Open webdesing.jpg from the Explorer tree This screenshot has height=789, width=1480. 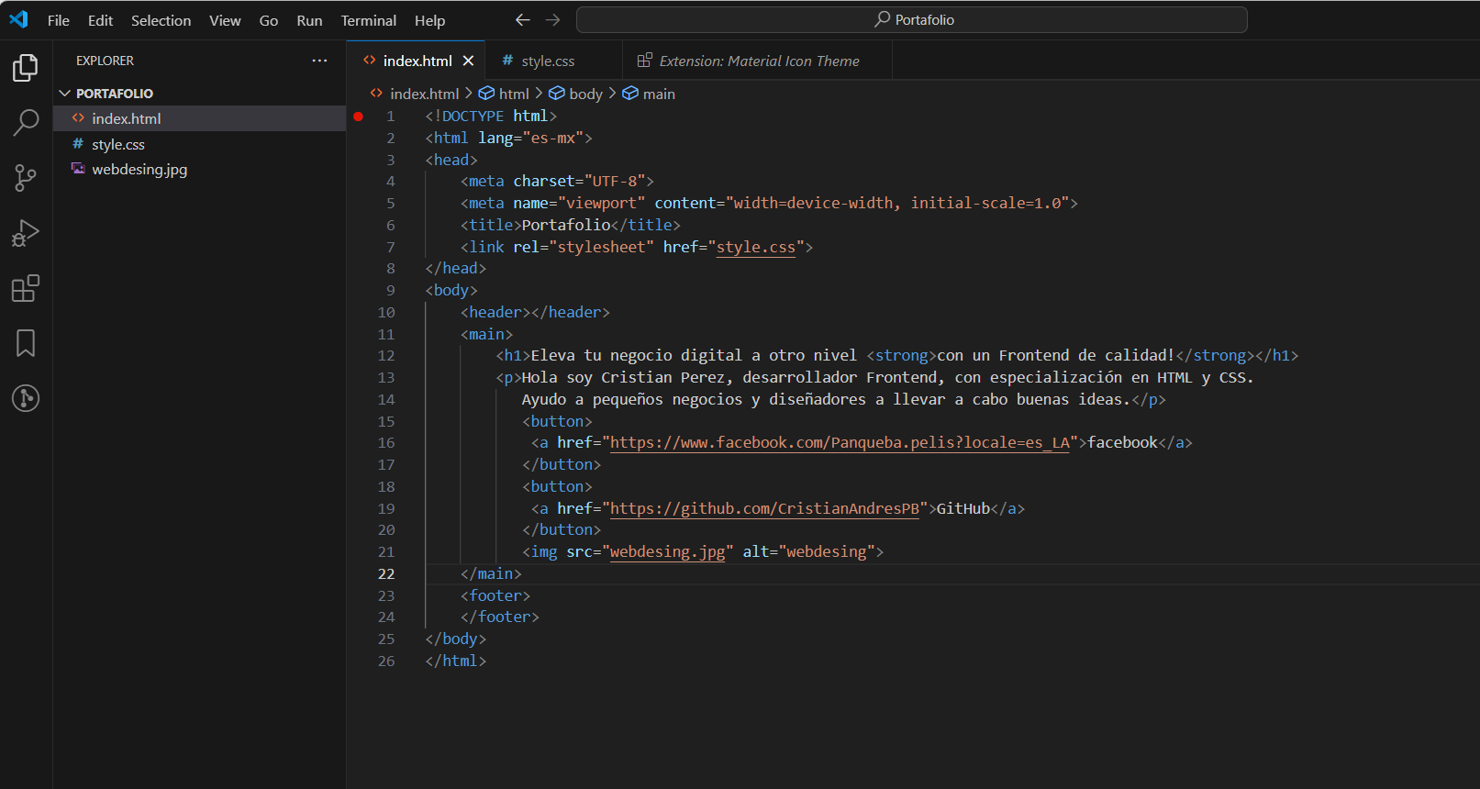(199, 169)
